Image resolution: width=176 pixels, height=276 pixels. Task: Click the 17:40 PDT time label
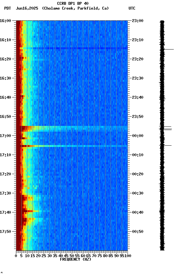(x=5, y=213)
